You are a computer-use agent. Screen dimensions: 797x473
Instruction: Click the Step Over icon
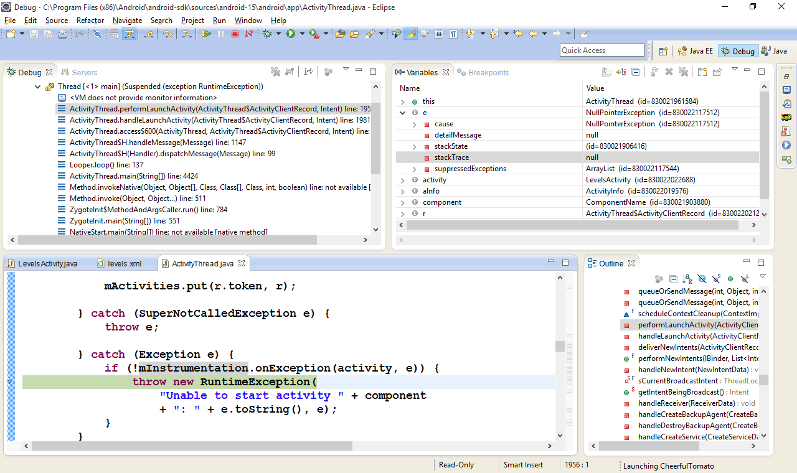[x=167, y=34]
